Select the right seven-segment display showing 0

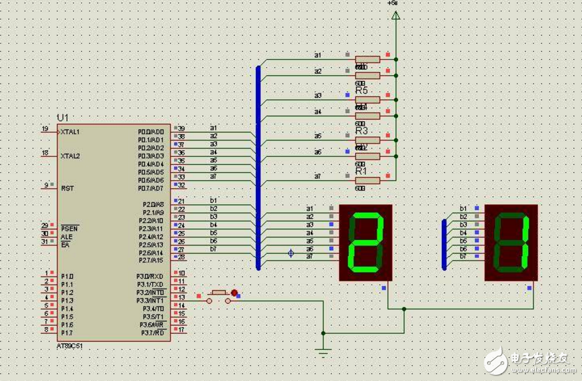(x=510, y=242)
